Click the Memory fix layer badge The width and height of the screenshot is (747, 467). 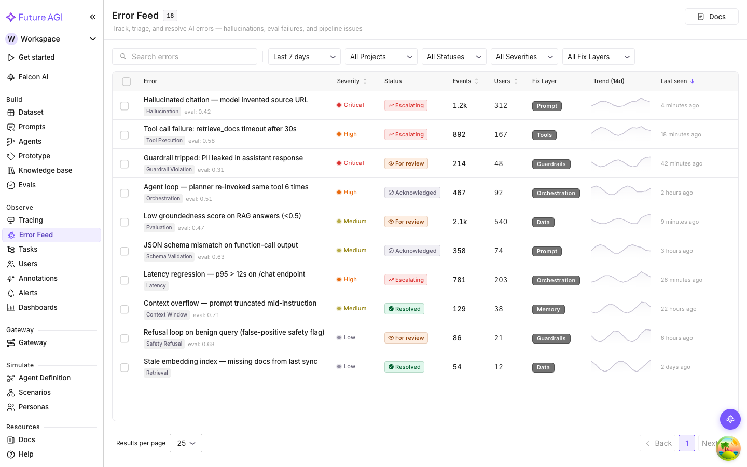click(548, 309)
